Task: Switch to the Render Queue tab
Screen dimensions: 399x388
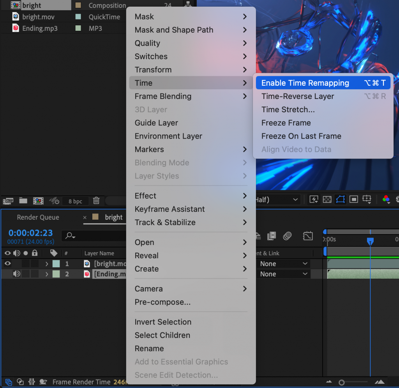Action: point(38,217)
